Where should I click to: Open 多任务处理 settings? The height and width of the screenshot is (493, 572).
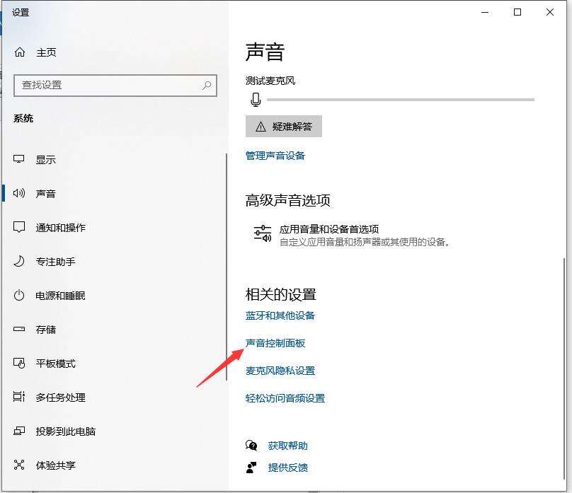coord(61,398)
